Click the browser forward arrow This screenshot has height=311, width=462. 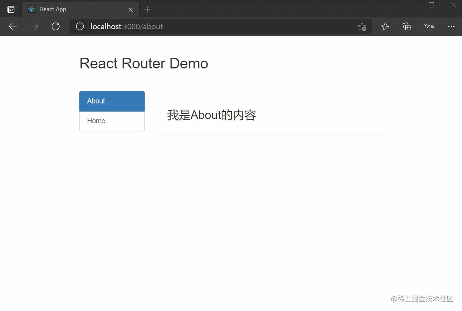click(x=34, y=26)
